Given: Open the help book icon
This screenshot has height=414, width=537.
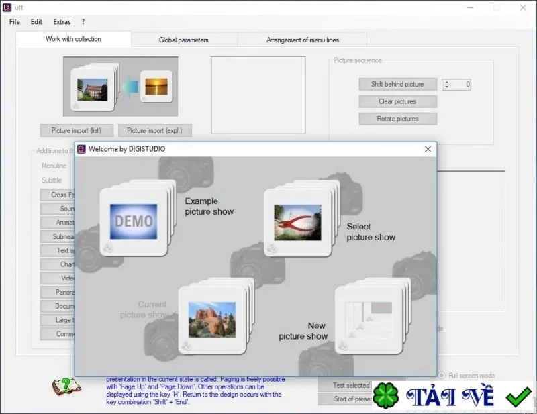Looking at the screenshot, I should 66,387.
